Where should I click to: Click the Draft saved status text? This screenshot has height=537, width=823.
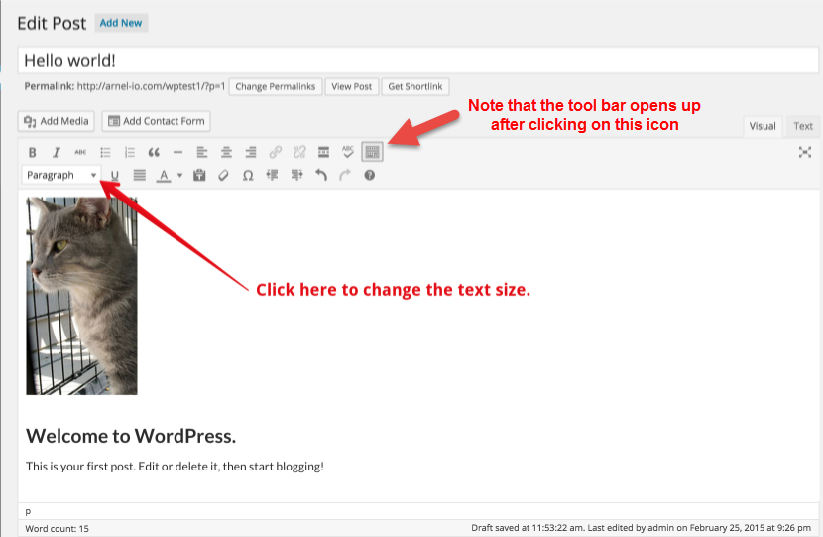(641, 528)
